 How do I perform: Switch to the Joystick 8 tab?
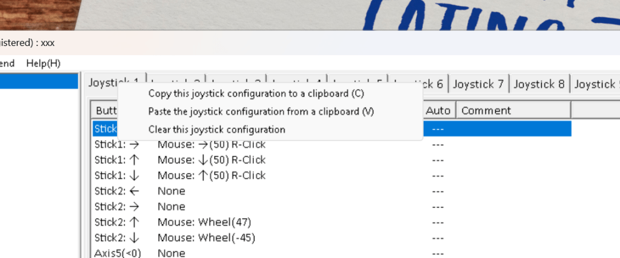click(x=539, y=84)
